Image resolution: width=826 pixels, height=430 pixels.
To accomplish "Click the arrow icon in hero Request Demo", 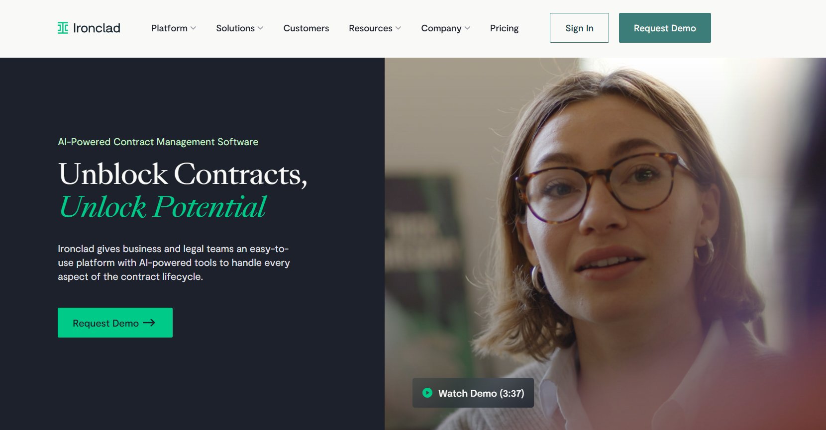I will tap(149, 323).
